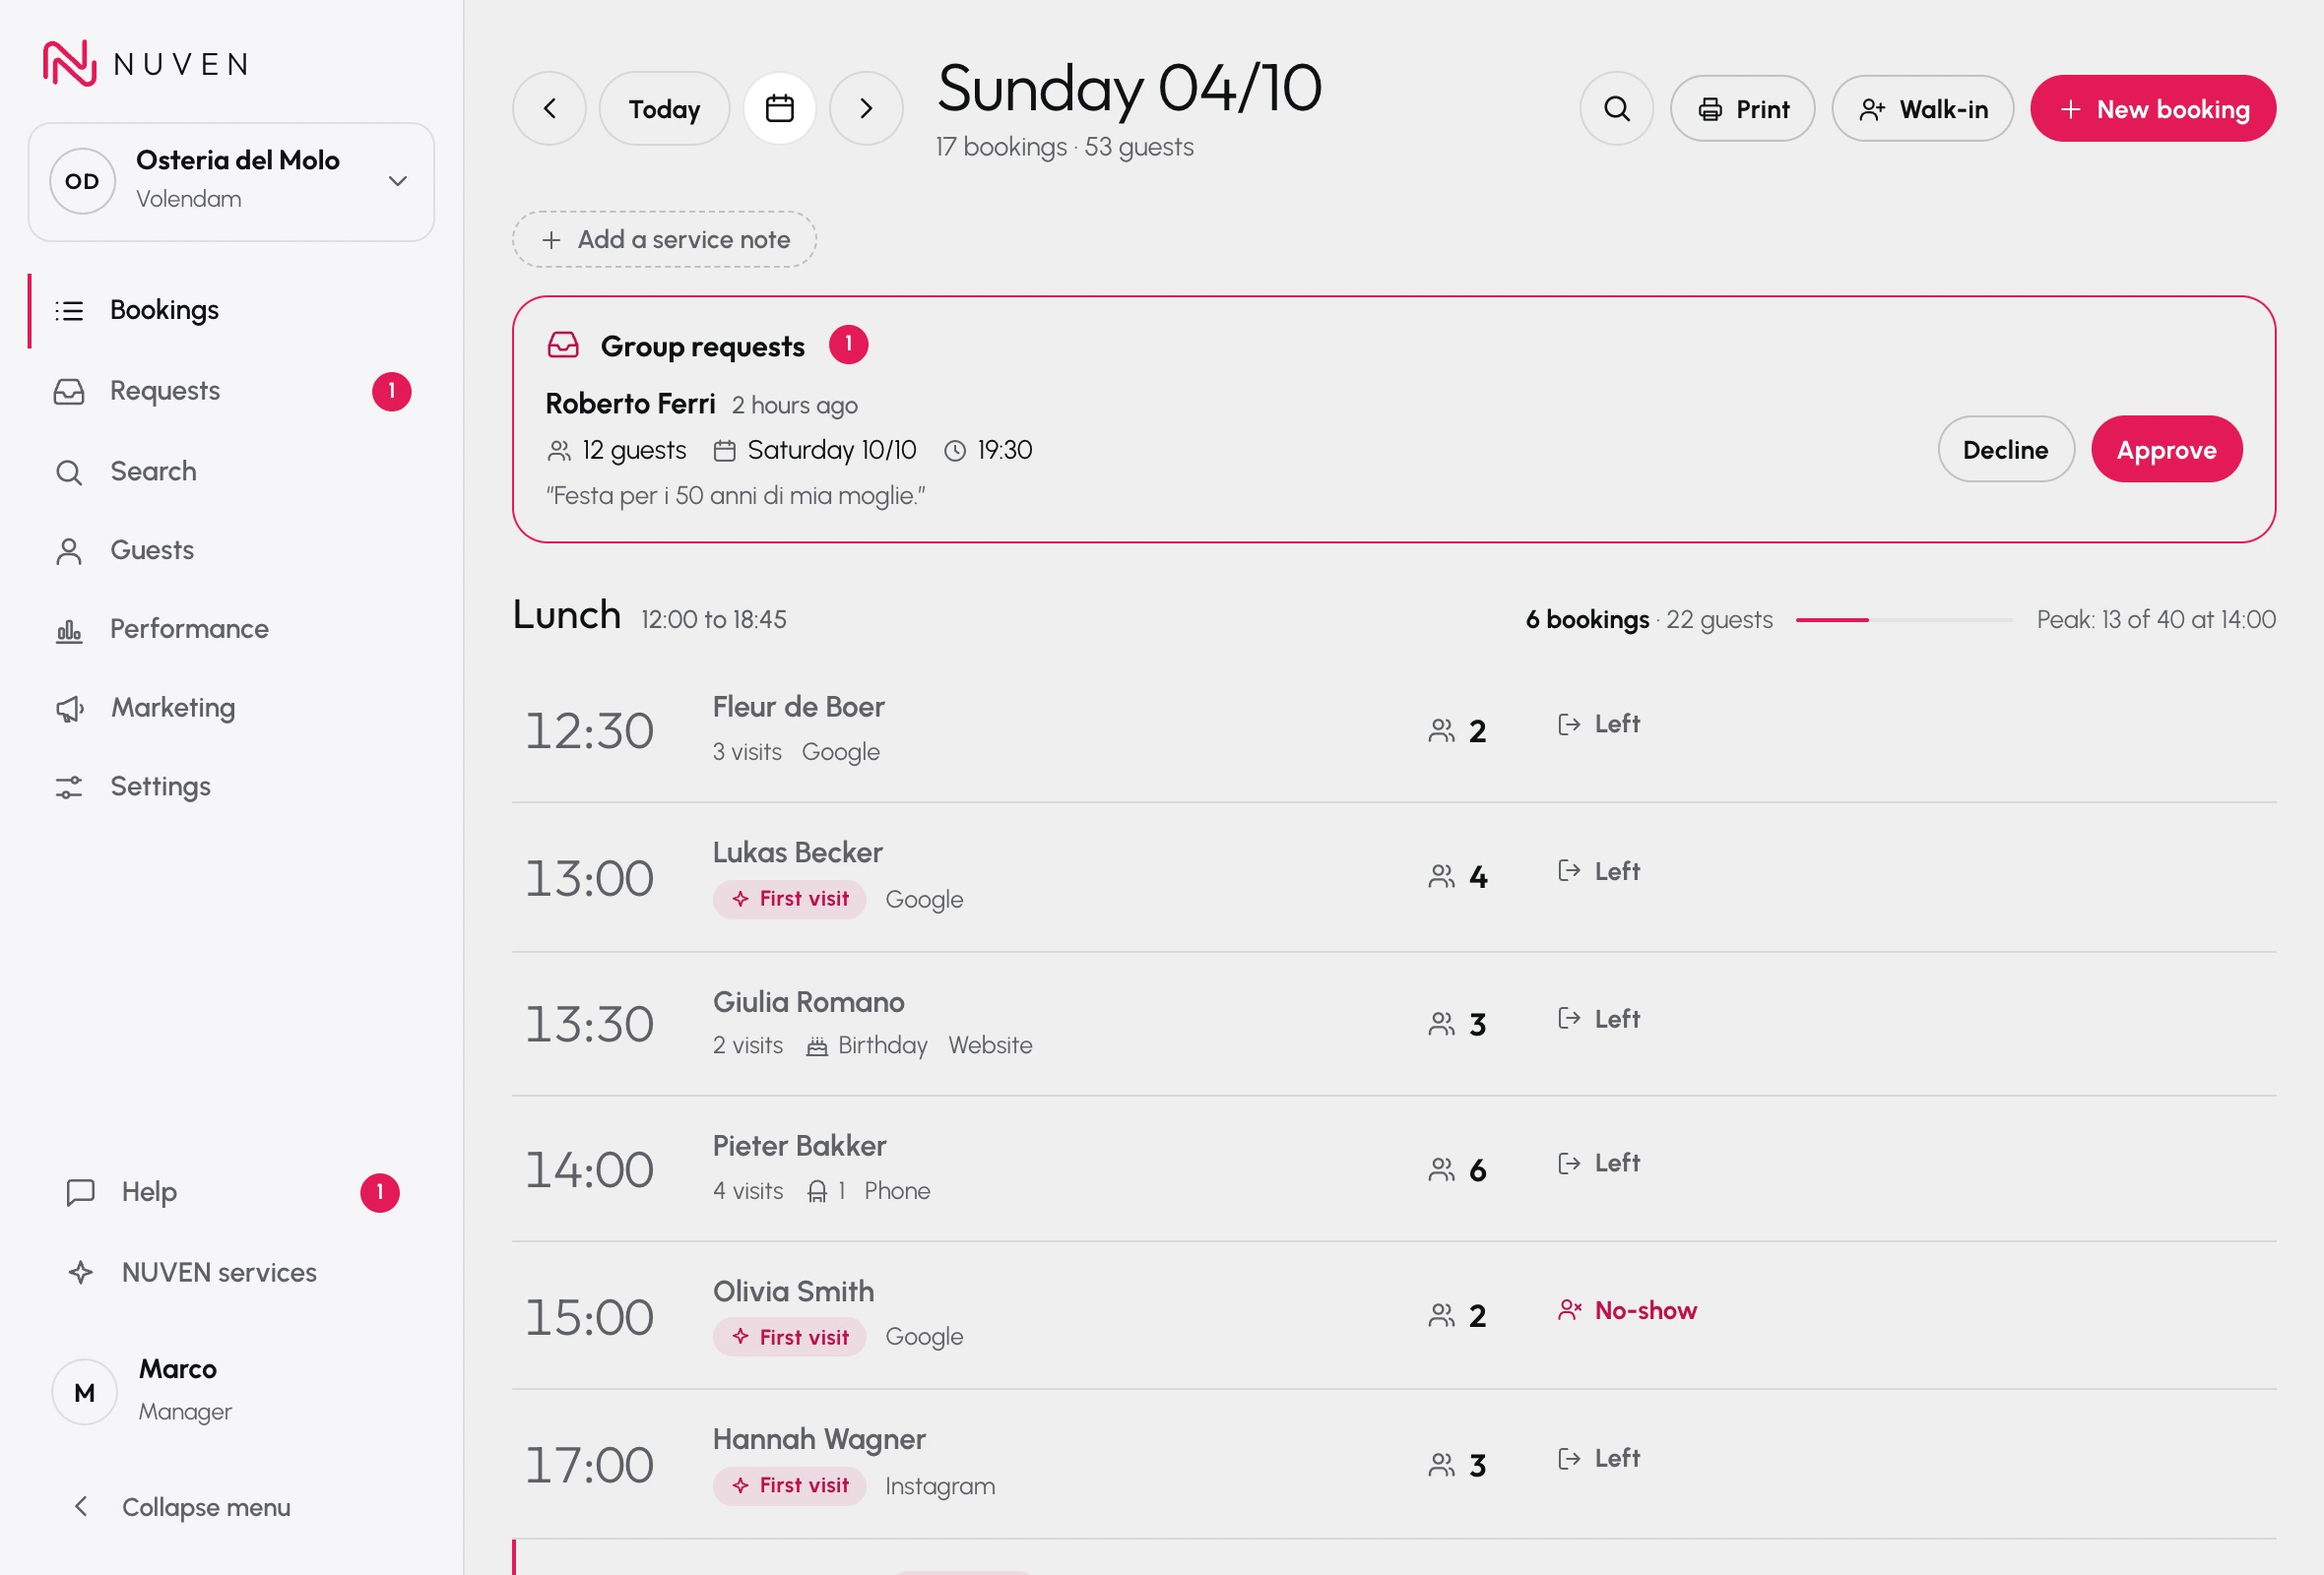This screenshot has height=1575, width=2324.
Task: Open the Requests menu item
Action: click(231, 391)
